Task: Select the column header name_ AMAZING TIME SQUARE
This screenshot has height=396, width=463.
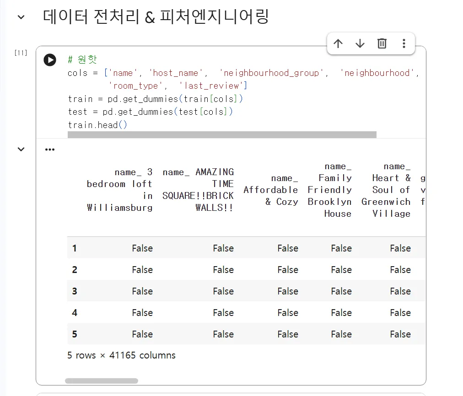Action: (198, 189)
